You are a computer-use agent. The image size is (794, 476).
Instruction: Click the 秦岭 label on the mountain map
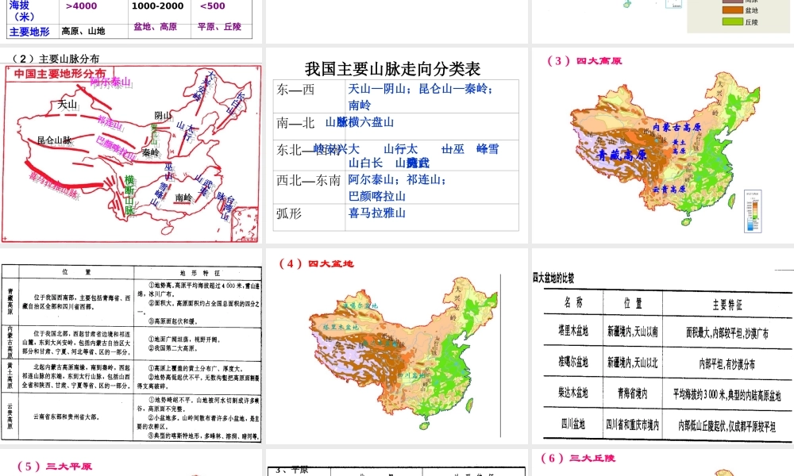150,152
